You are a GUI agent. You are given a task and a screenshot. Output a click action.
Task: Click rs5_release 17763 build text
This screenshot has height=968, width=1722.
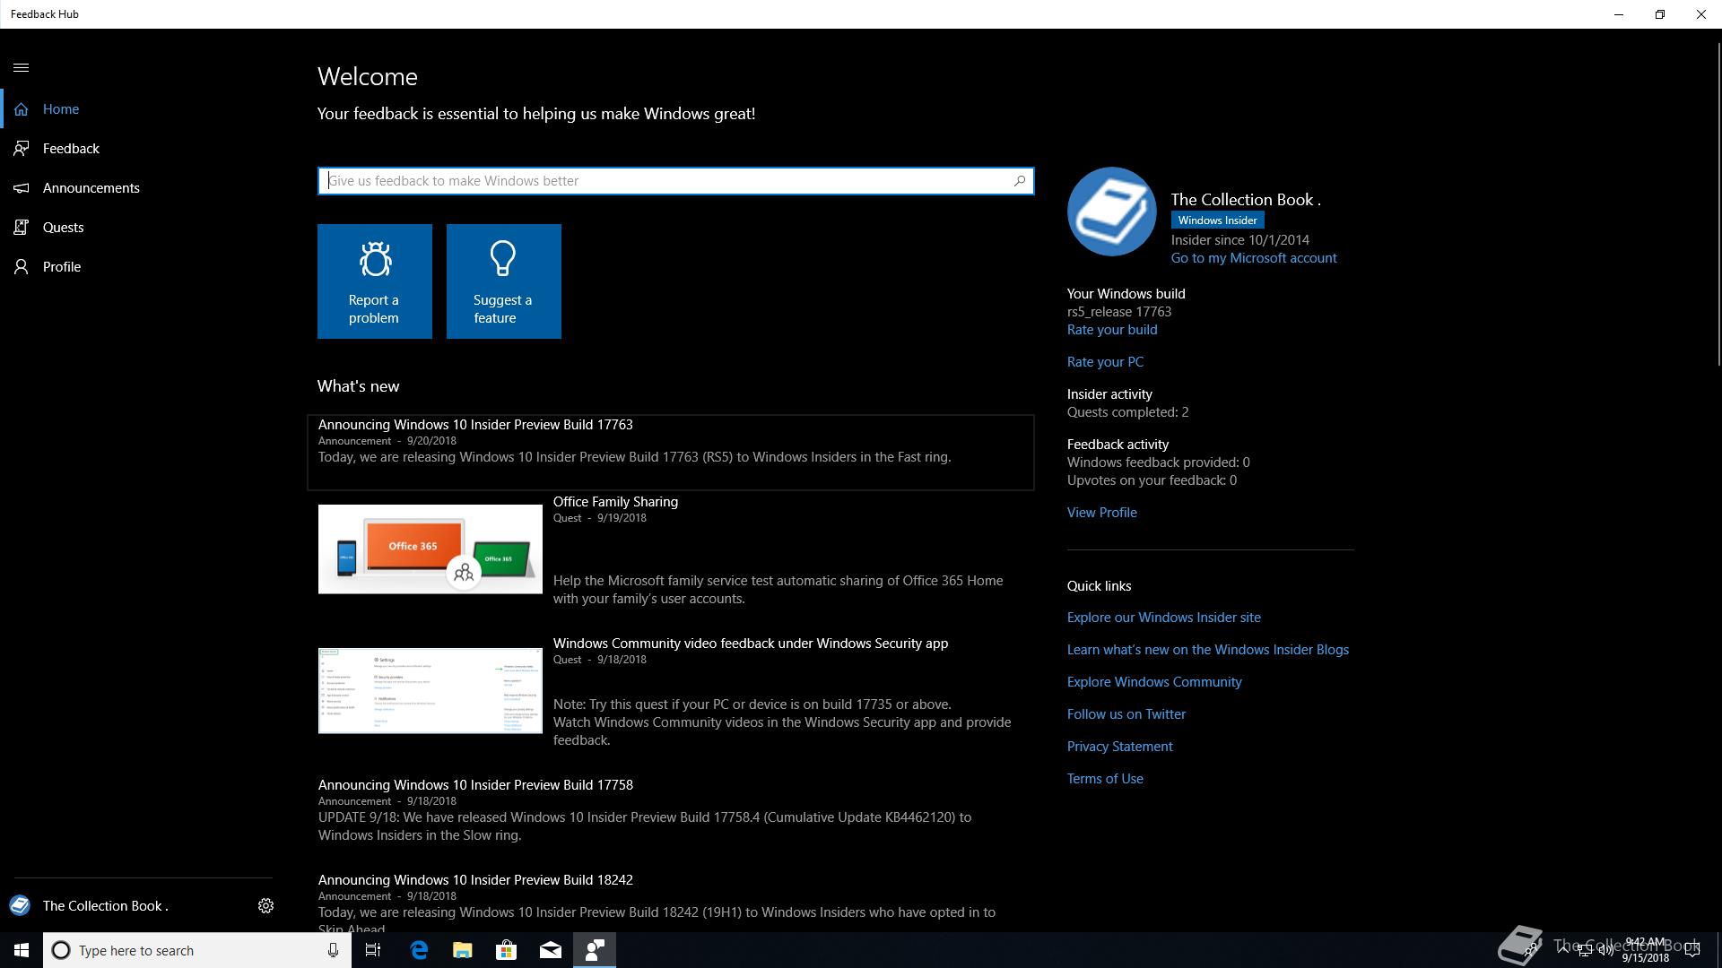pyautogui.click(x=1119, y=312)
